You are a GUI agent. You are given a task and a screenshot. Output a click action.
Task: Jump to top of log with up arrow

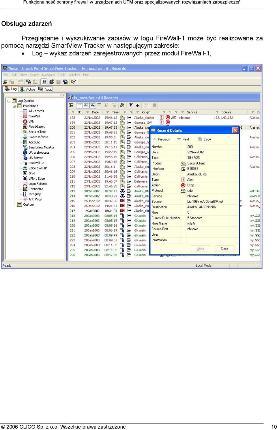tap(131, 105)
